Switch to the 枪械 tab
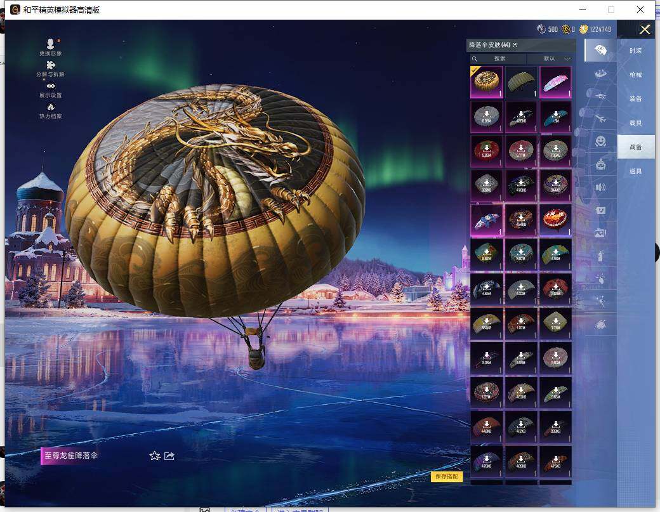The image size is (660, 512). [x=636, y=74]
